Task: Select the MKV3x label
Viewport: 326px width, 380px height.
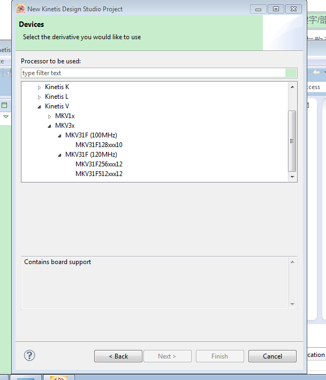Action: pyautogui.click(x=65, y=126)
